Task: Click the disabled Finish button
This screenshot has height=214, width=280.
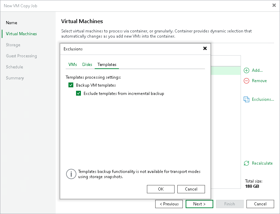Action: (x=230, y=204)
